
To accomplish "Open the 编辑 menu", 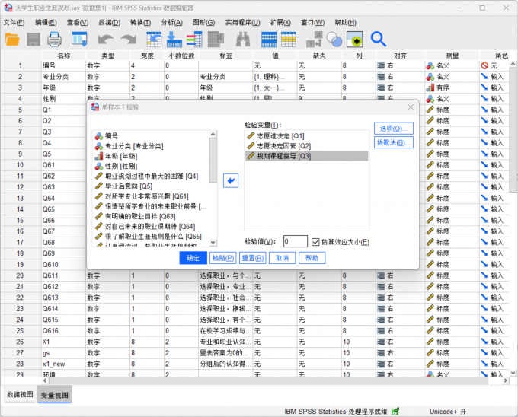I will [x=46, y=22].
